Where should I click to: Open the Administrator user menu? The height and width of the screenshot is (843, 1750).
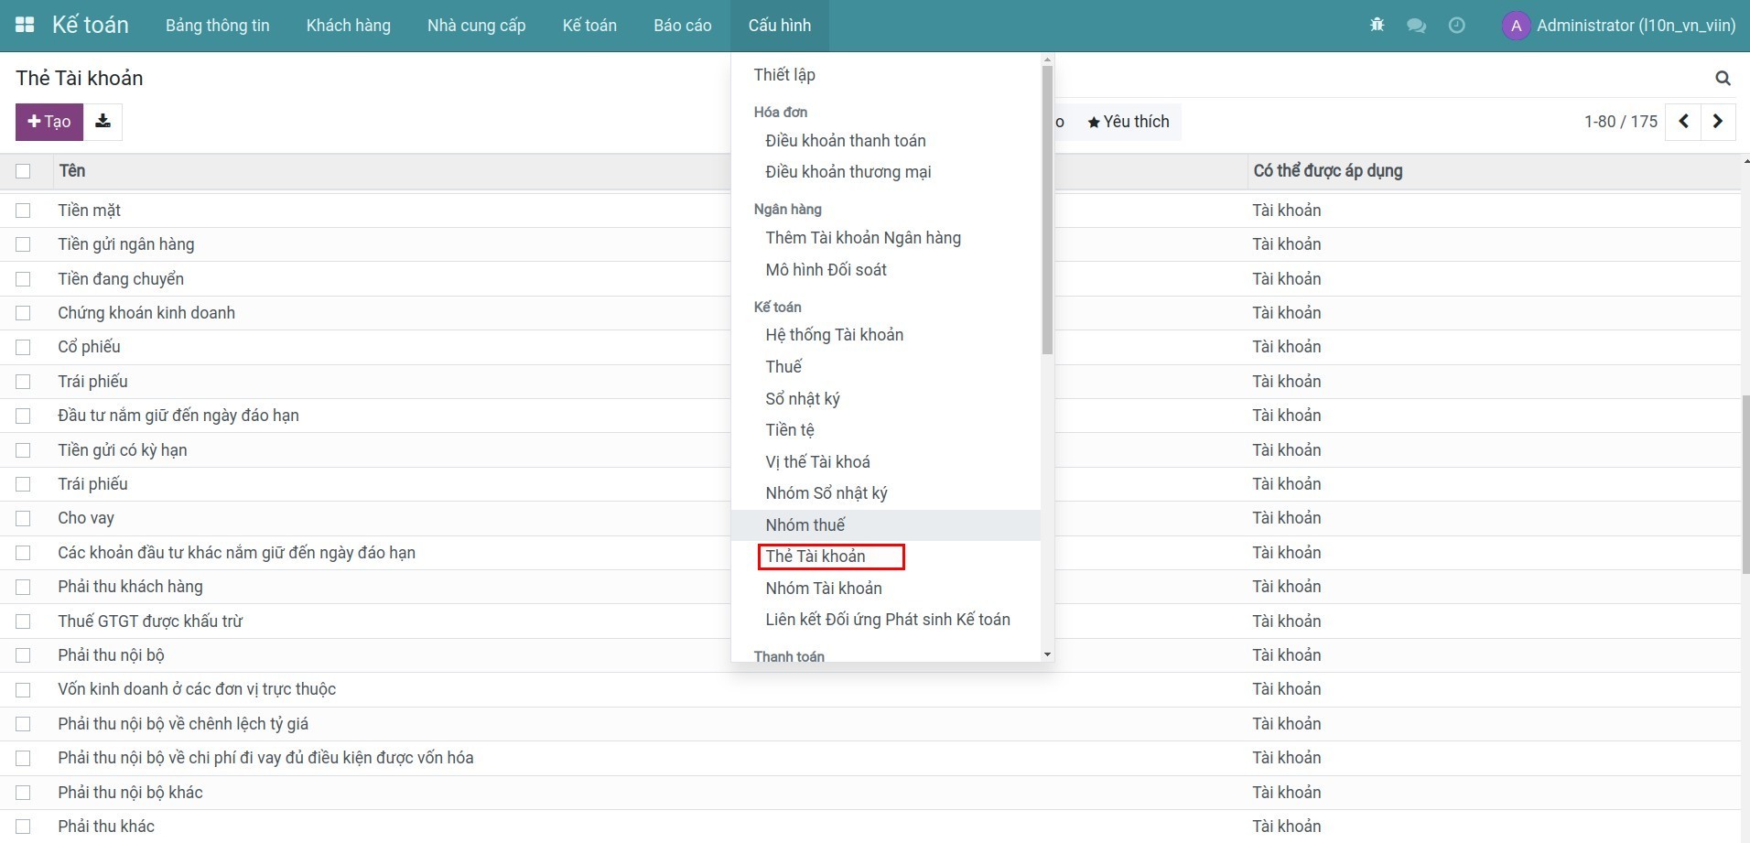point(1618,26)
